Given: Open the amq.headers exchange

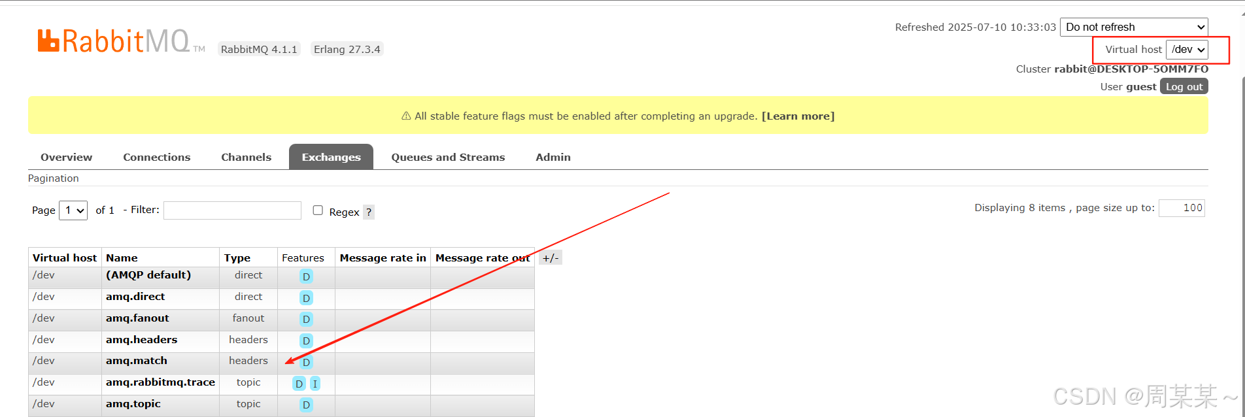Looking at the screenshot, I should tap(141, 340).
